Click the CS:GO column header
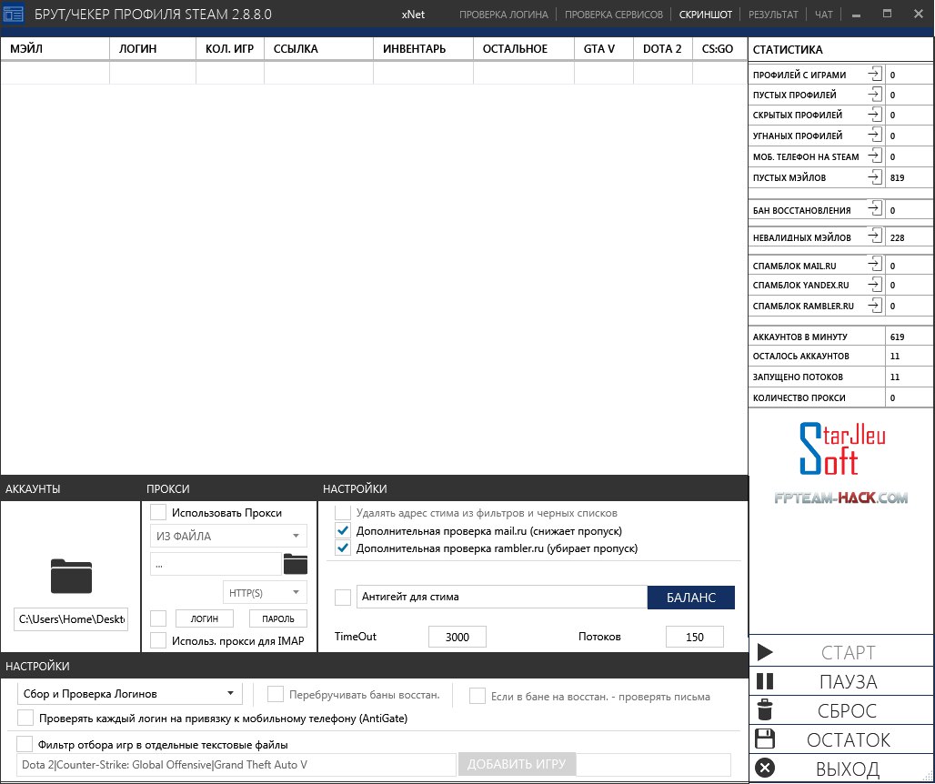Viewport: 935px width, 784px height. (x=719, y=49)
